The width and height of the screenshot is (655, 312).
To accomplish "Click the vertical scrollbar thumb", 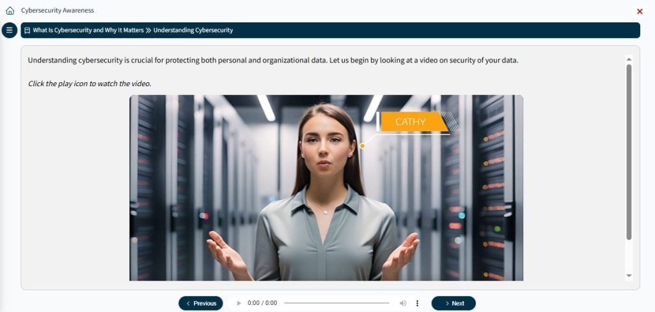I will click(629, 152).
